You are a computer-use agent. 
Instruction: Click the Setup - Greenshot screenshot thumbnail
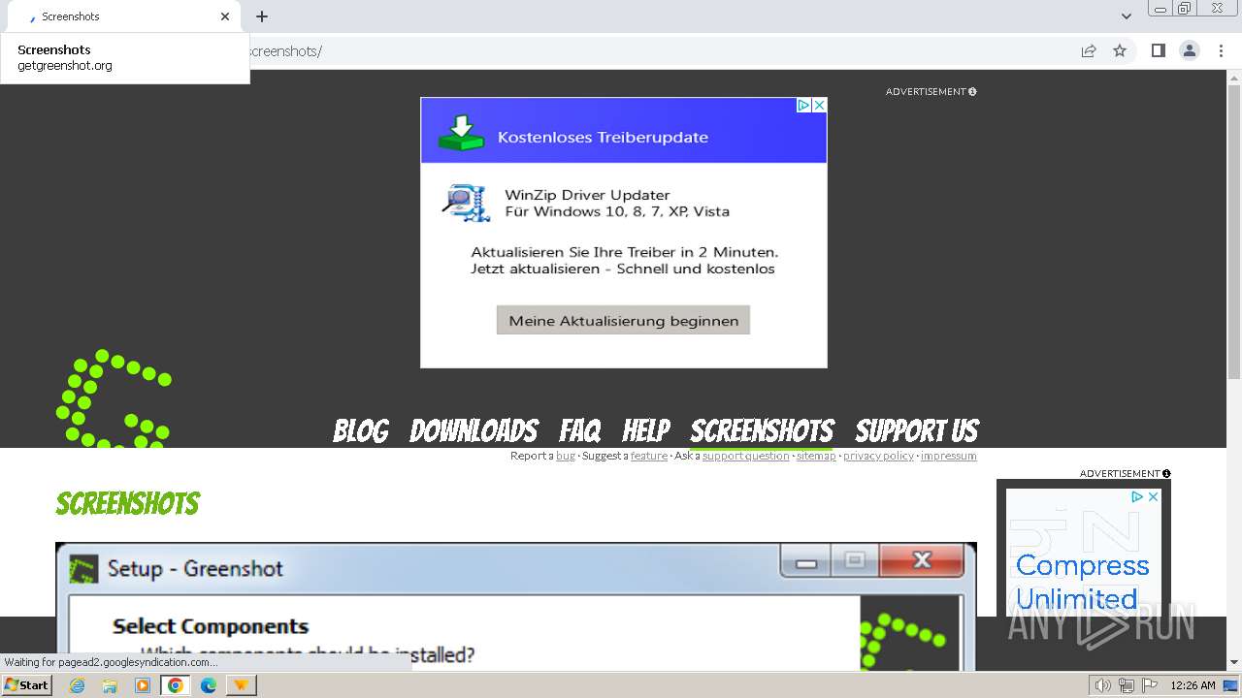515,606
